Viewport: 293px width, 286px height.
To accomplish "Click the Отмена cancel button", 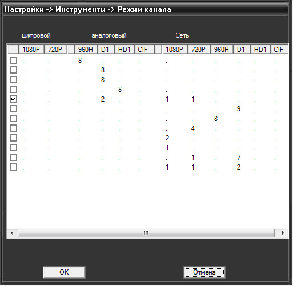I will (x=204, y=272).
